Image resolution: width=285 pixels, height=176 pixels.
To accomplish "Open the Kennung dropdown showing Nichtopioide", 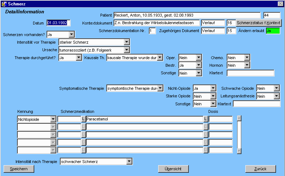I will 53,119.
